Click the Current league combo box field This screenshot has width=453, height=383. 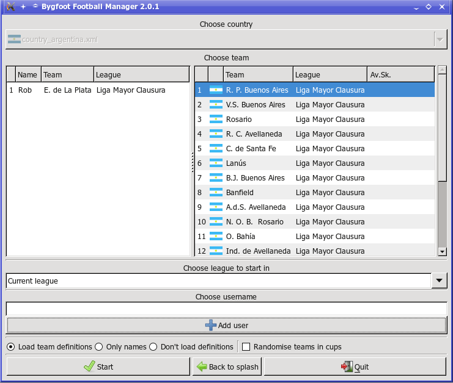point(219,281)
